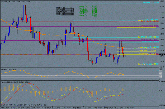
Task: Click the 7 Apr 16:00 date label
Action: (87, 108)
